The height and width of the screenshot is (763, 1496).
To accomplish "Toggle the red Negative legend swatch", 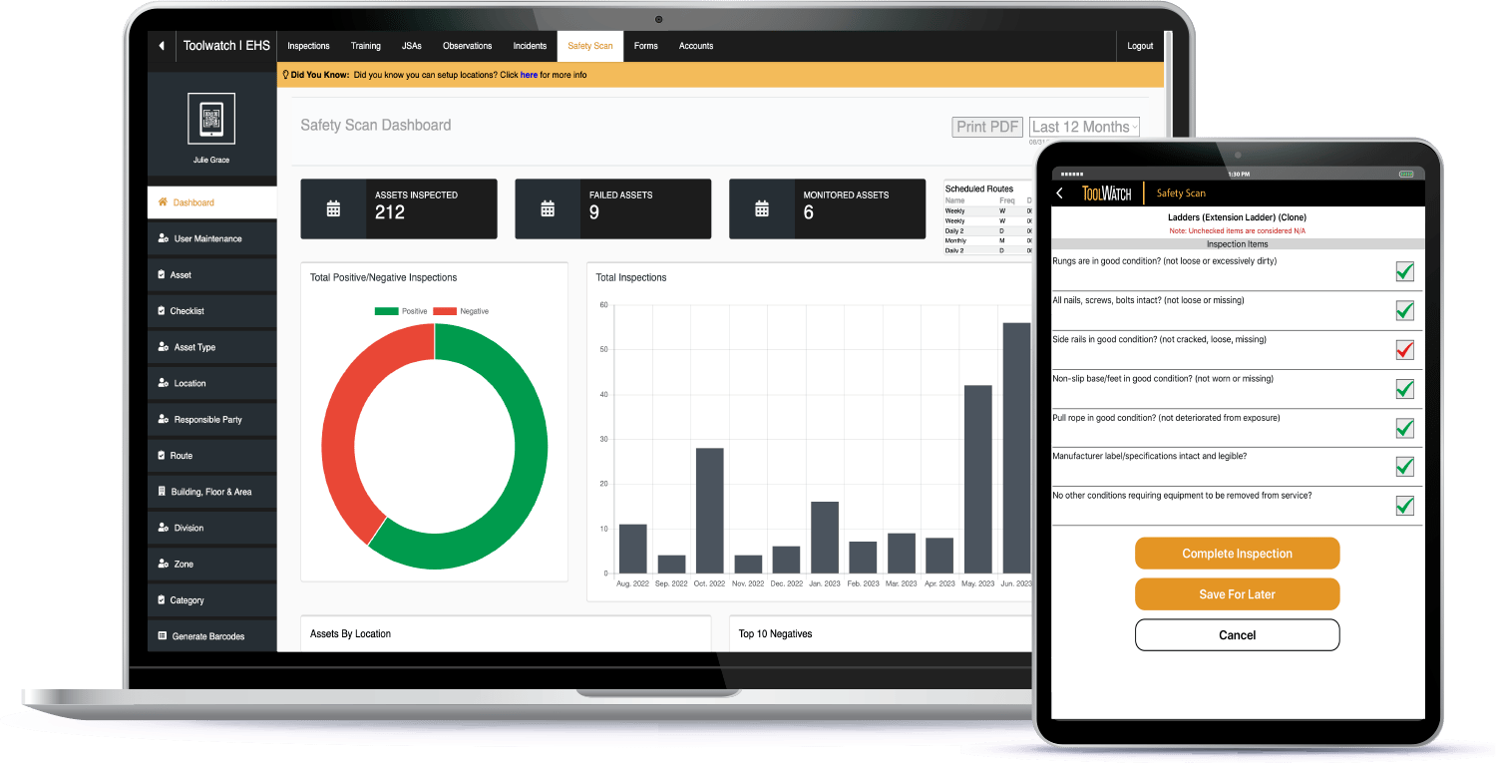I will (x=444, y=311).
